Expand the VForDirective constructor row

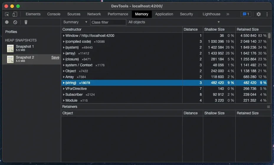click(64, 89)
